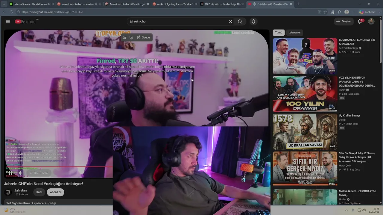Open the tab list dropdown in browser
383x215 pixels.
coord(4,4)
